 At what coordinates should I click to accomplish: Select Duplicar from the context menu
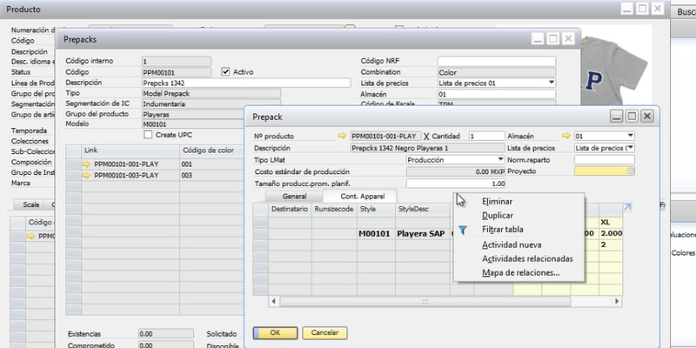click(497, 215)
